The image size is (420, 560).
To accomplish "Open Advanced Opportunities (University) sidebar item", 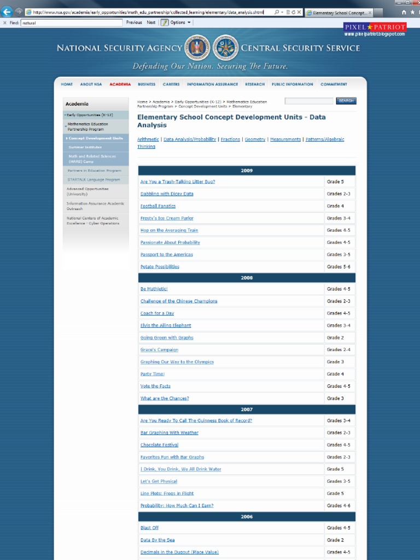I will (96, 191).
